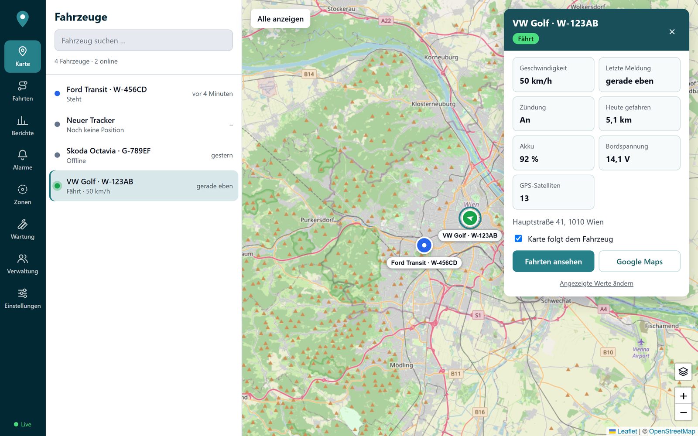Click the Letzte Meldung card
The image size is (698, 436).
(640, 75)
